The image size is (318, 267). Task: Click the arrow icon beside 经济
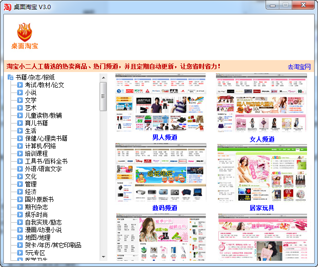(x=20, y=192)
